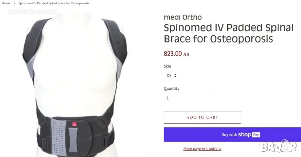Screen dimensions: 301x157
Task: Click Buy with Shop Pay button
Action: pos(232,134)
